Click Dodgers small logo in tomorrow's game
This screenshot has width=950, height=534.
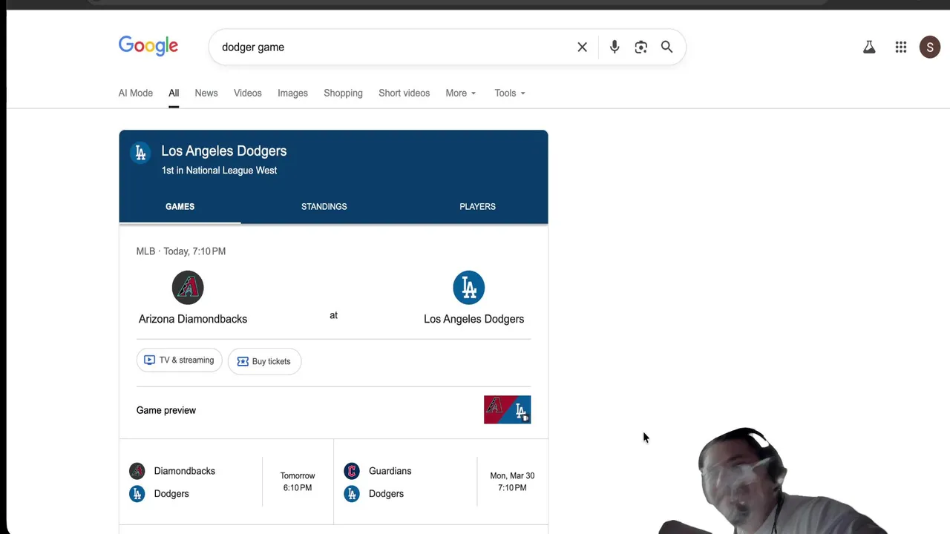[x=137, y=494]
